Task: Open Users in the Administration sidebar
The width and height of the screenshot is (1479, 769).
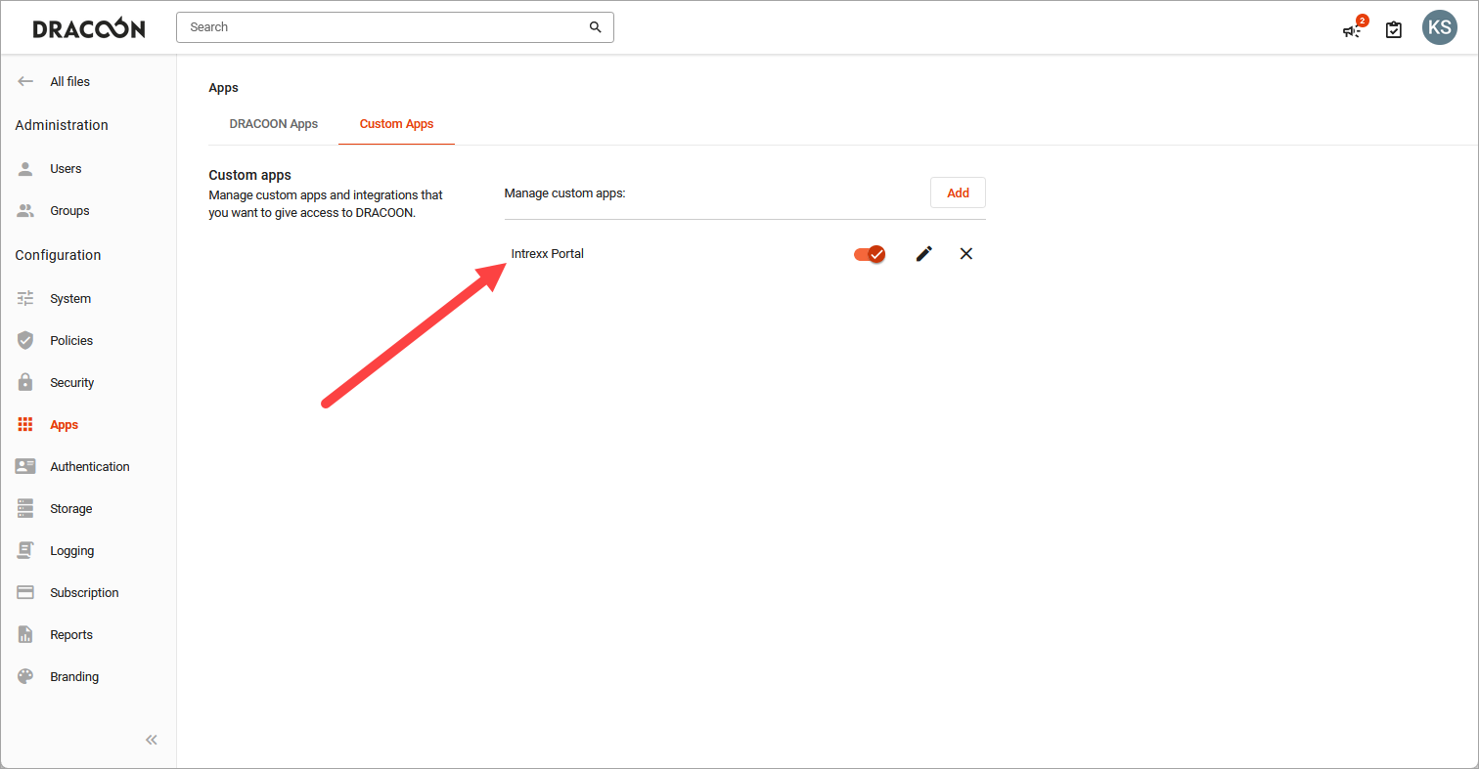Action: (66, 169)
